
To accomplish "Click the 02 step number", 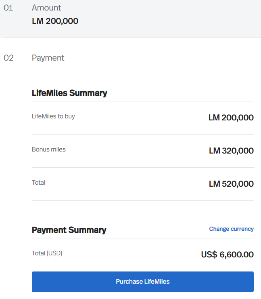I will click(8, 58).
